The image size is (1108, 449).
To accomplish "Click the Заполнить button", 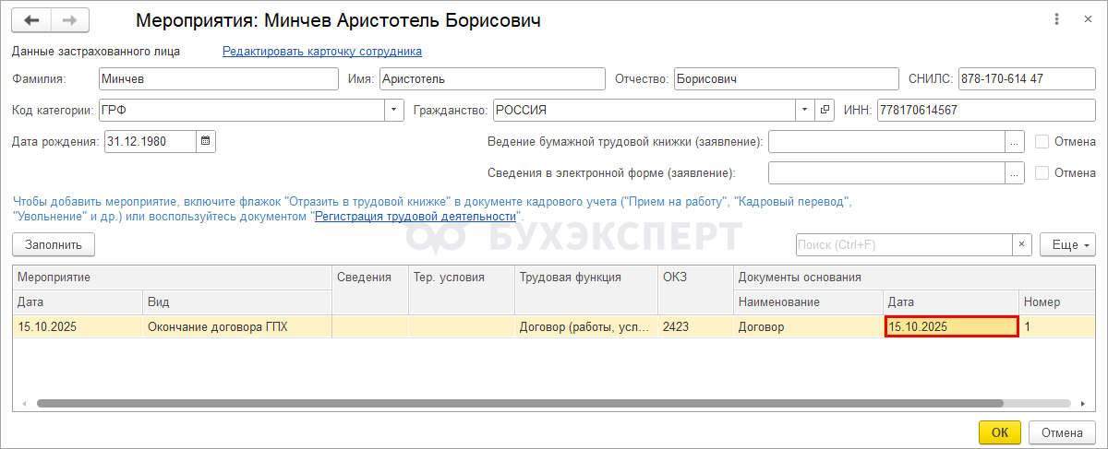I will [54, 244].
